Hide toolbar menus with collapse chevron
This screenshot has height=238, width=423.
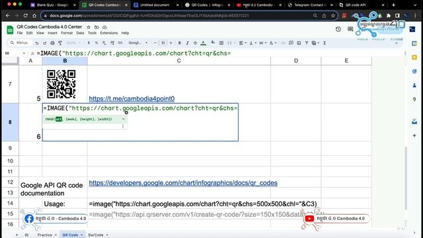(x=397, y=43)
